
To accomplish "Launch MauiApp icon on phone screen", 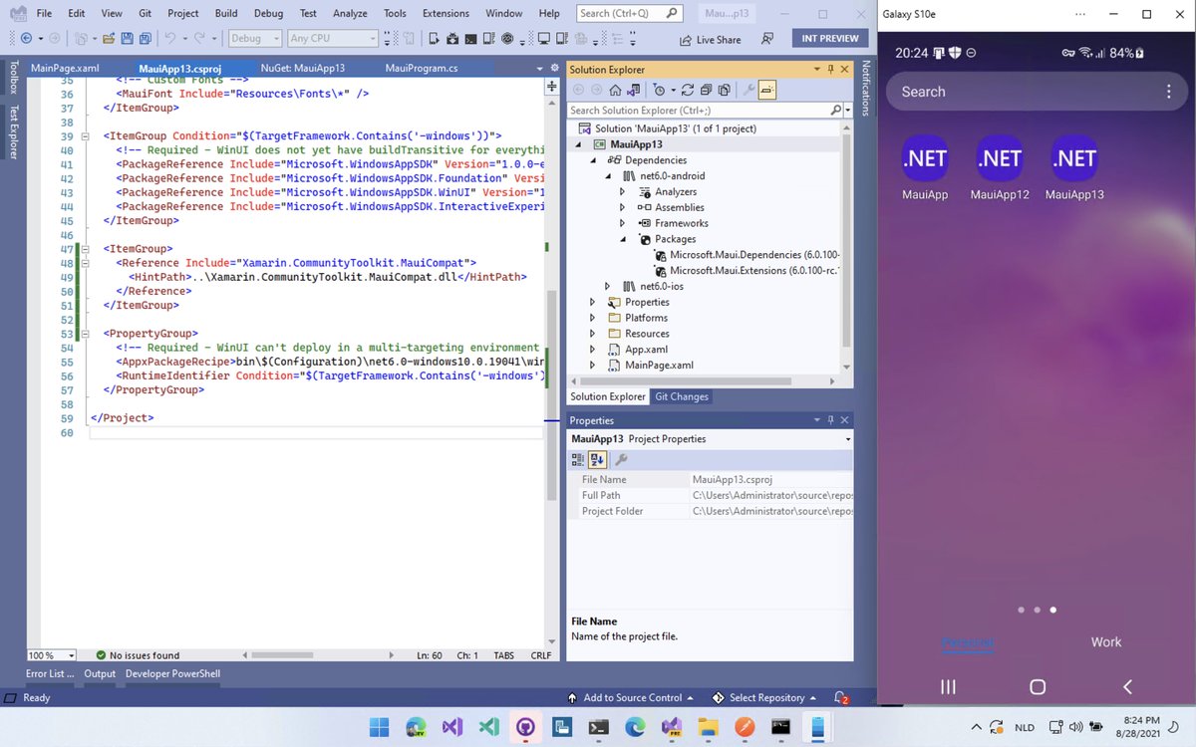I will click(x=925, y=167).
